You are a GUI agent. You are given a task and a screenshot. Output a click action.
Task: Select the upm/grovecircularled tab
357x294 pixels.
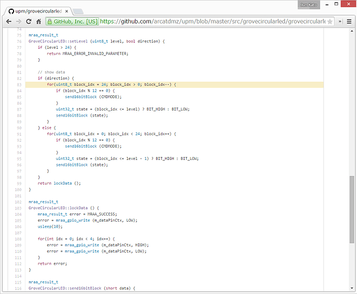(x=38, y=11)
